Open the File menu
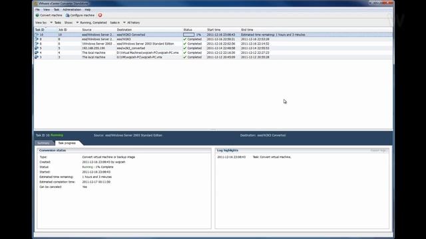Screen dimensions: 426x239 (x=37, y=10)
